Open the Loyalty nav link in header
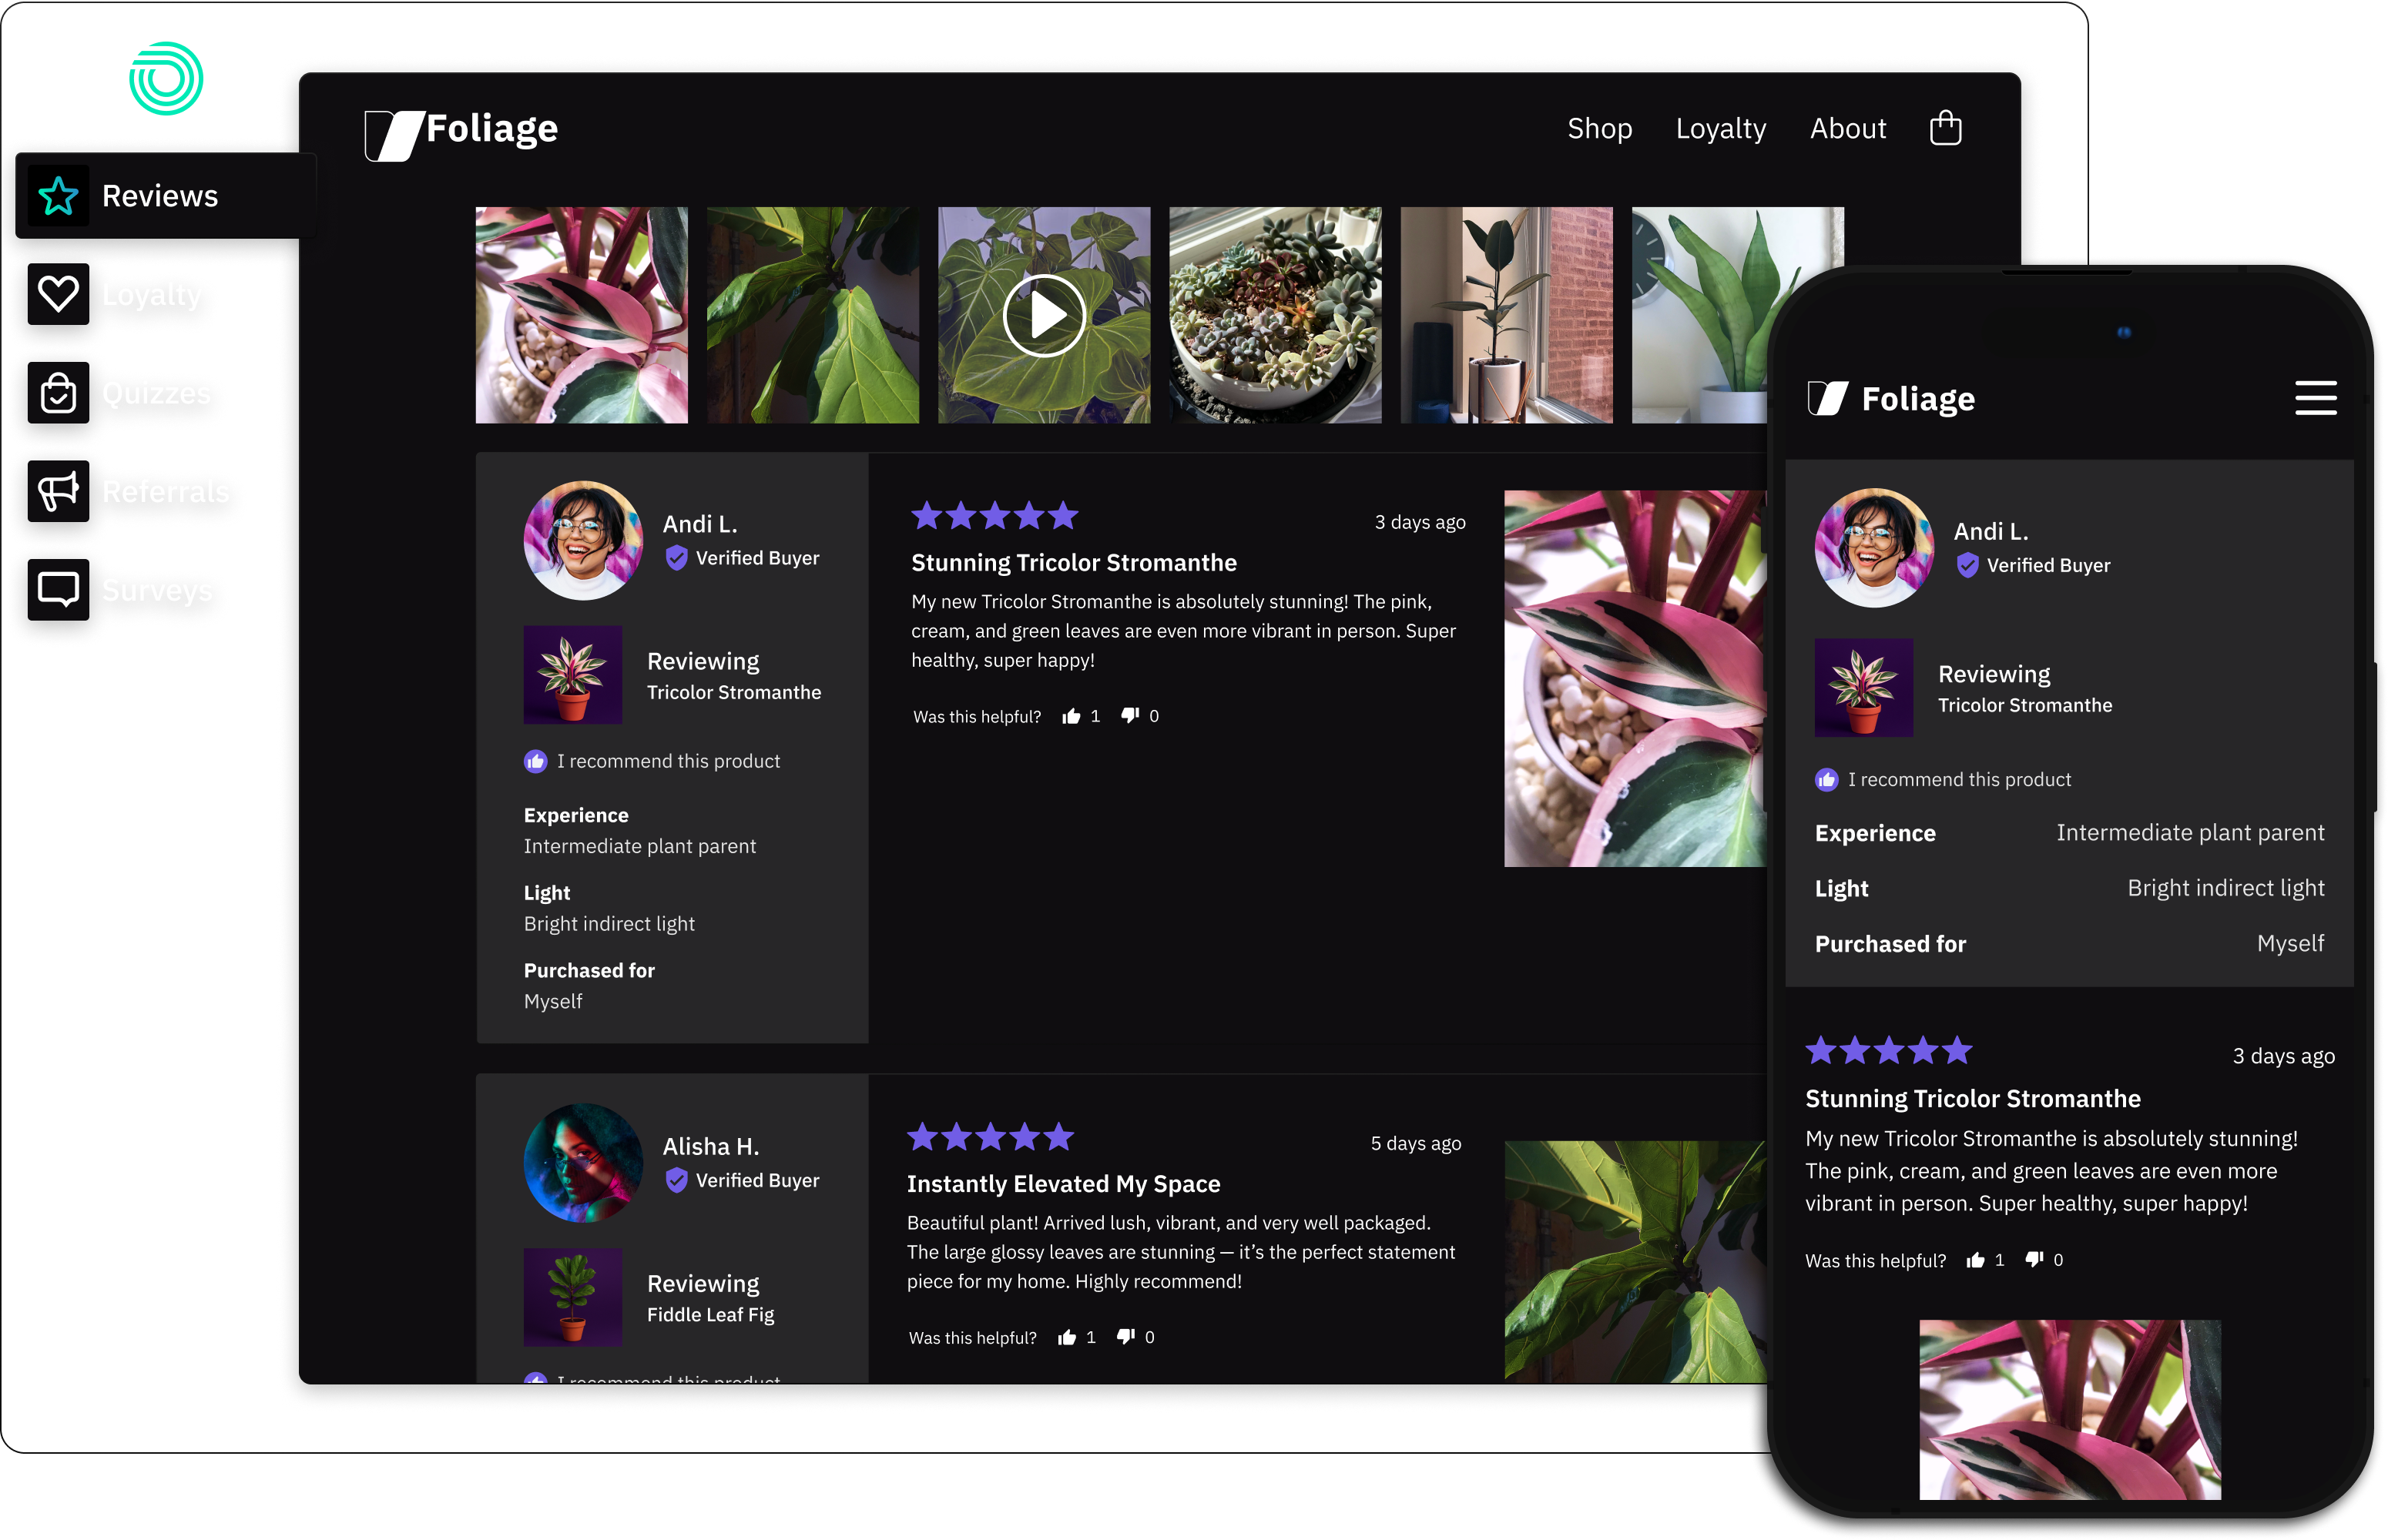The height and width of the screenshot is (1540, 2388). [1721, 129]
